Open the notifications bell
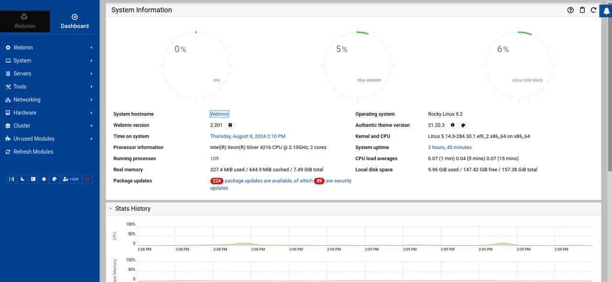The width and height of the screenshot is (612, 282). pyautogui.click(x=606, y=11)
